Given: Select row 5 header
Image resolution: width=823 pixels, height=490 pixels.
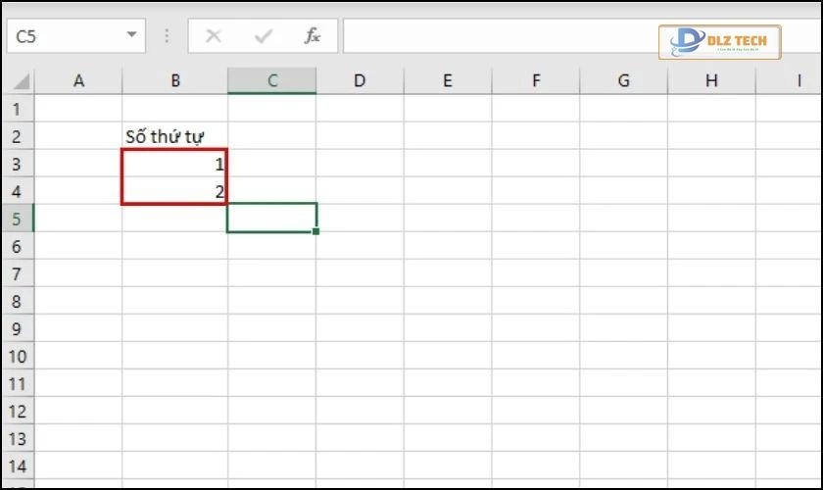Looking at the screenshot, I should pyautogui.click(x=19, y=218).
